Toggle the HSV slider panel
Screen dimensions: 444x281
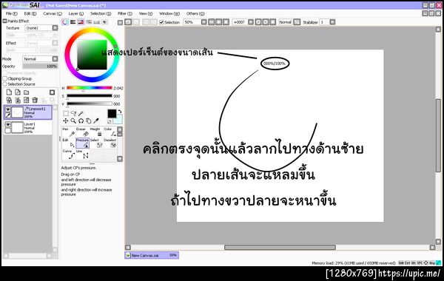click(x=81, y=22)
